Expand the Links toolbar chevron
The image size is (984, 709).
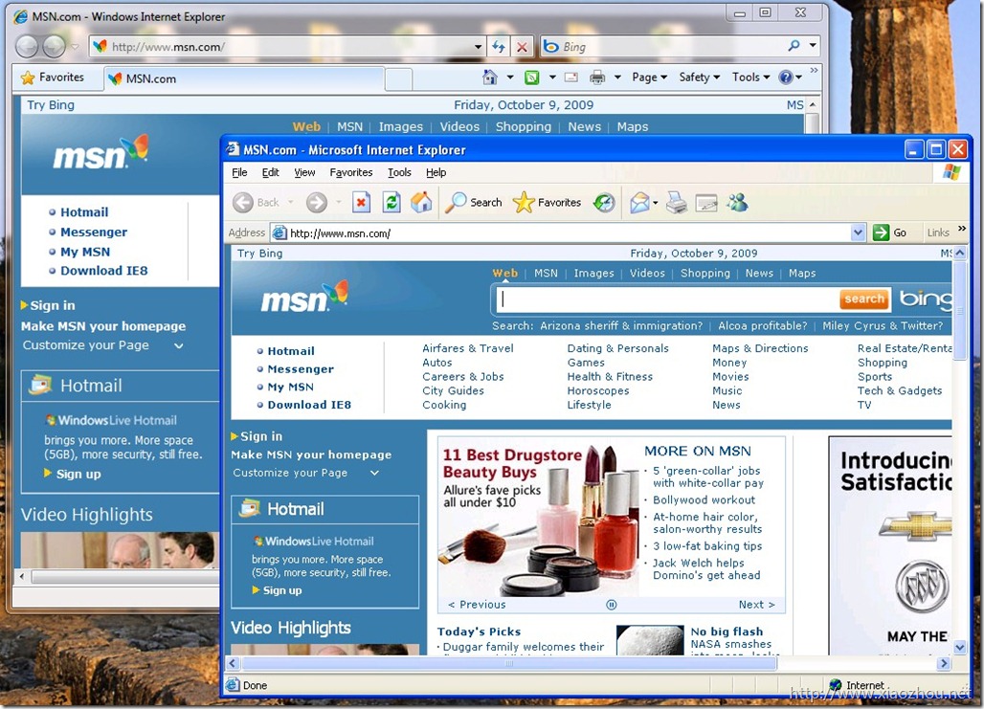coord(962,229)
